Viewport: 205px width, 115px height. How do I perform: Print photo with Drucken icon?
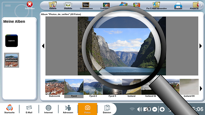click(178, 6)
